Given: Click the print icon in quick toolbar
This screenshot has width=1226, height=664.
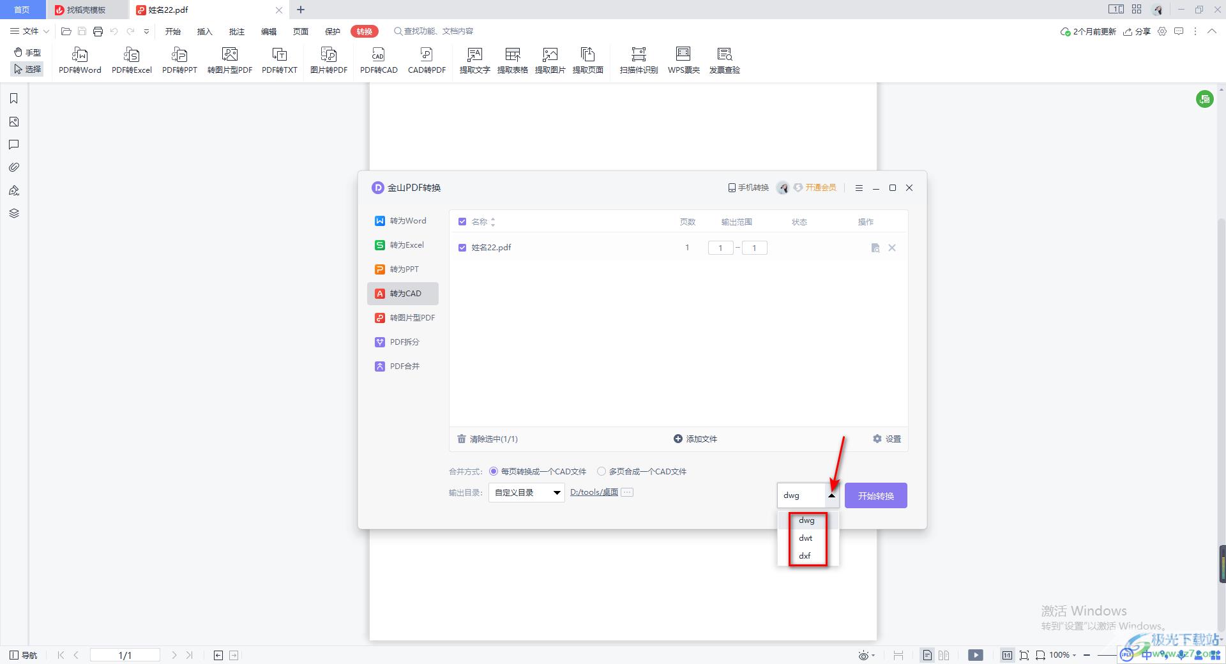Looking at the screenshot, I should point(98,31).
